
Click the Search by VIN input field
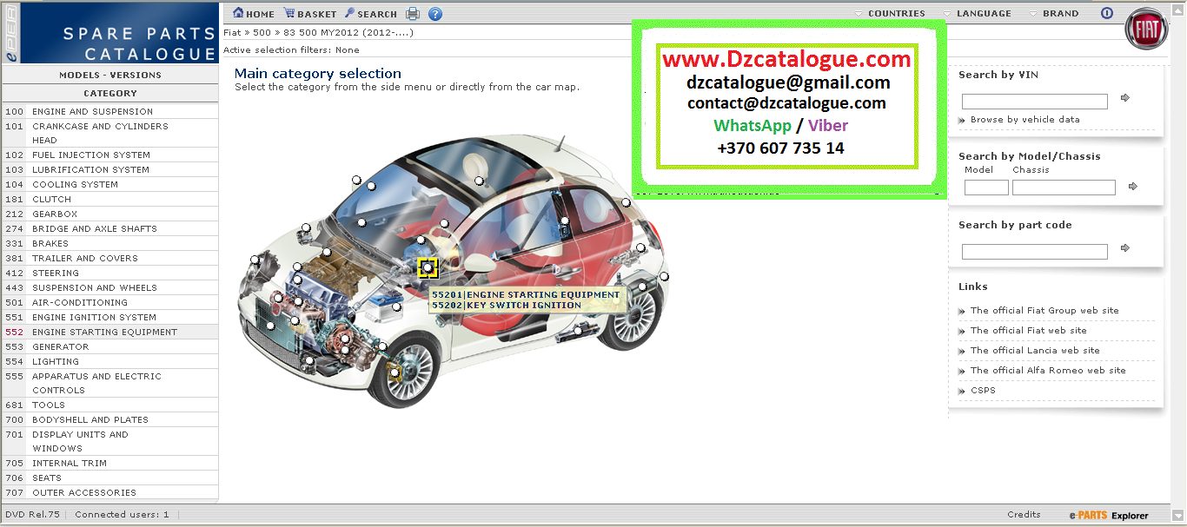tap(1034, 102)
